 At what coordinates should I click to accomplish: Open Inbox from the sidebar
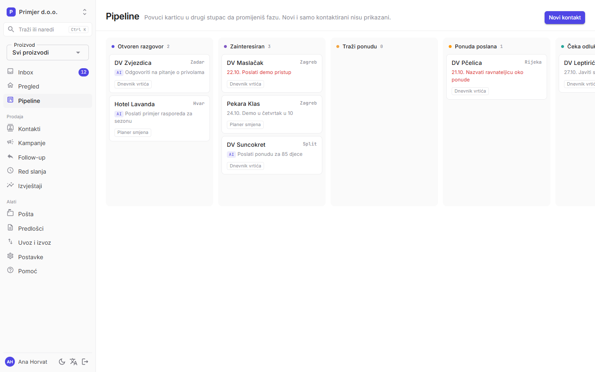48,72
